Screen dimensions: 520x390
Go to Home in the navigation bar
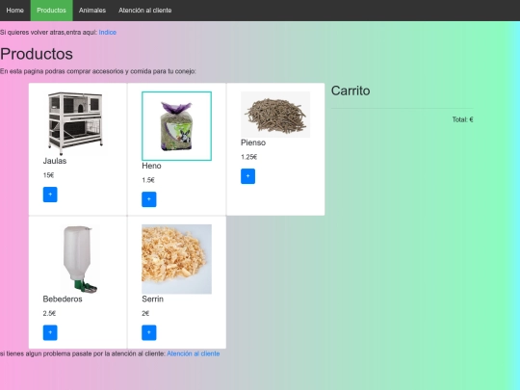point(14,11)
